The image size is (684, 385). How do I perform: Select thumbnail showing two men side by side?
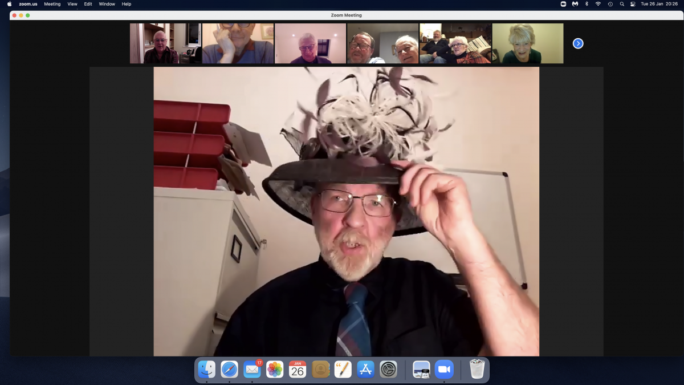pos(382,43)
